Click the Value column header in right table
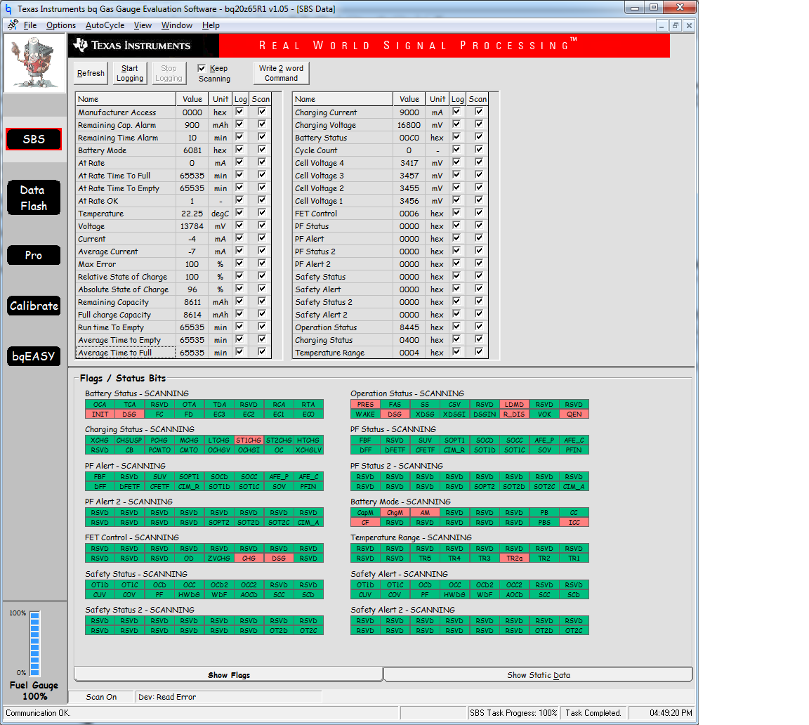Image resolution: width=809 pixels, height=725 pixels. pos(409,99)
